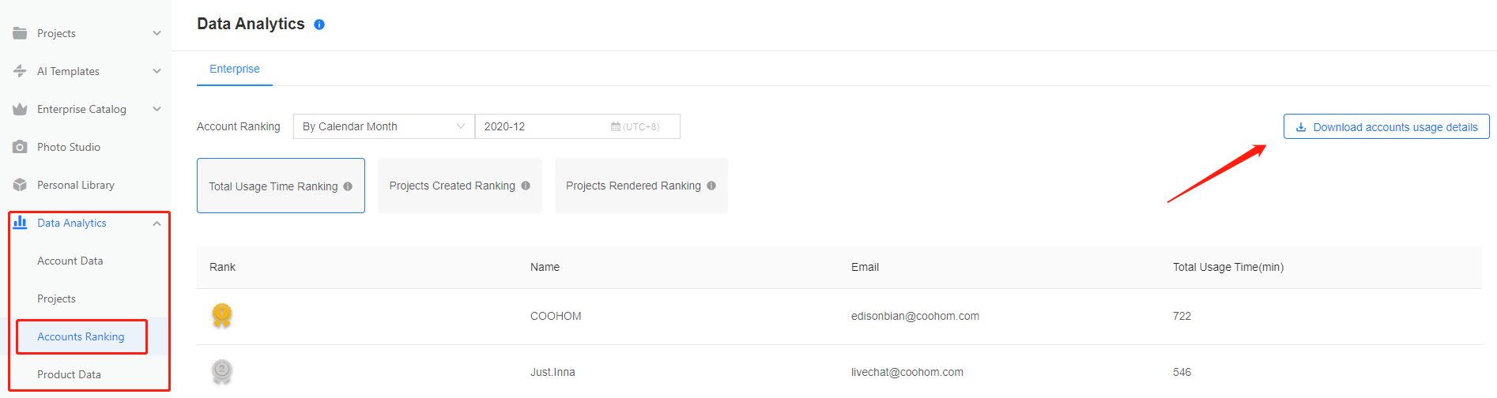
Task: Select Projects Created Ranking tab
Action: [459, 186]
